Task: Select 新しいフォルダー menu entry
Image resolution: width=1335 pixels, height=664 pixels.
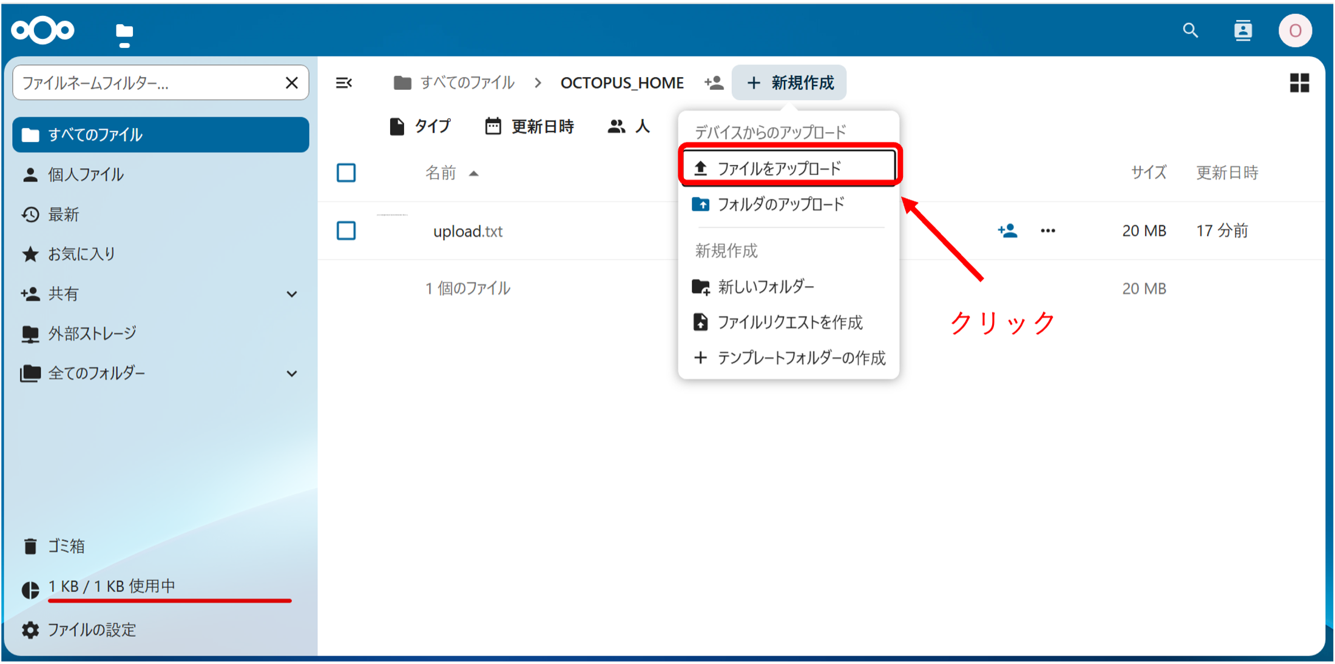Action: click(765, 286)
